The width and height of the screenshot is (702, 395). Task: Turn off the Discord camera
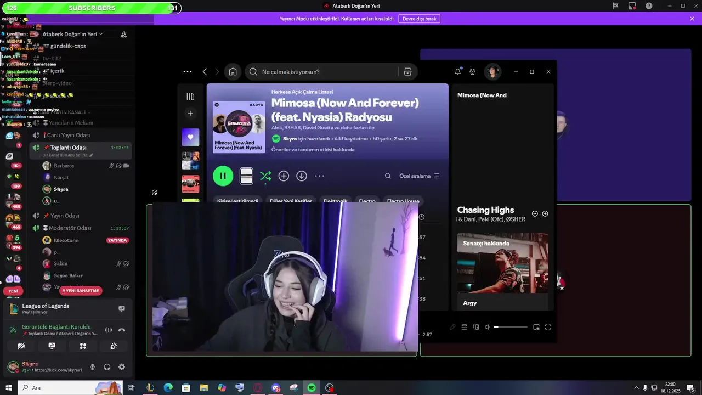[21, 346]
